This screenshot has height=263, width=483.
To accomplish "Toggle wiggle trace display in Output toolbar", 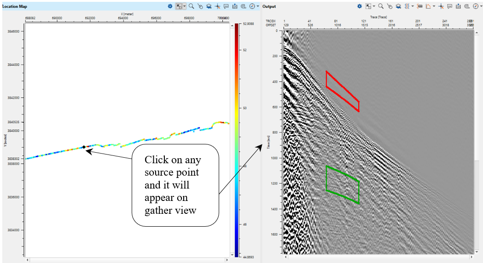I will (x=407, y=6).
